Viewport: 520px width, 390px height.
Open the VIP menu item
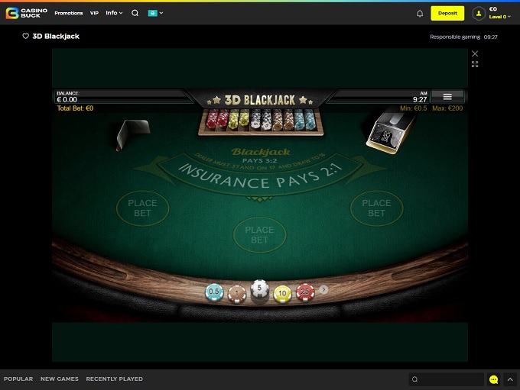tap(94, 13)
